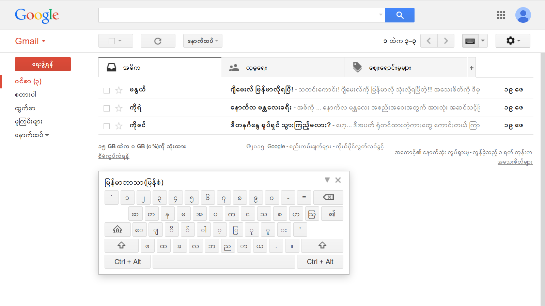Open the မူကြမ်းများ (Drafts) label
Image resolution: width=545 pixels, height=306 pixels.
tap(29, 122)
